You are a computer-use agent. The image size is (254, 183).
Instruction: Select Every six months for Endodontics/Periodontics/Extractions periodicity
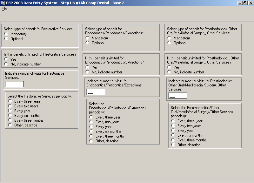click(x=91, y=131)
